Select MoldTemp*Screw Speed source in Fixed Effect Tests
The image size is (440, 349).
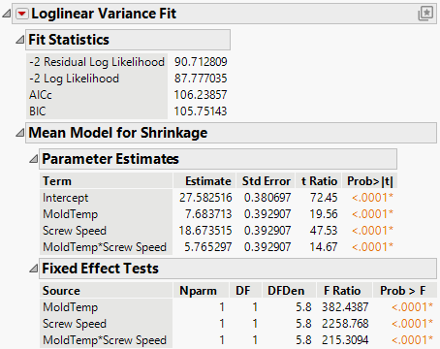(x=105, y=340)
